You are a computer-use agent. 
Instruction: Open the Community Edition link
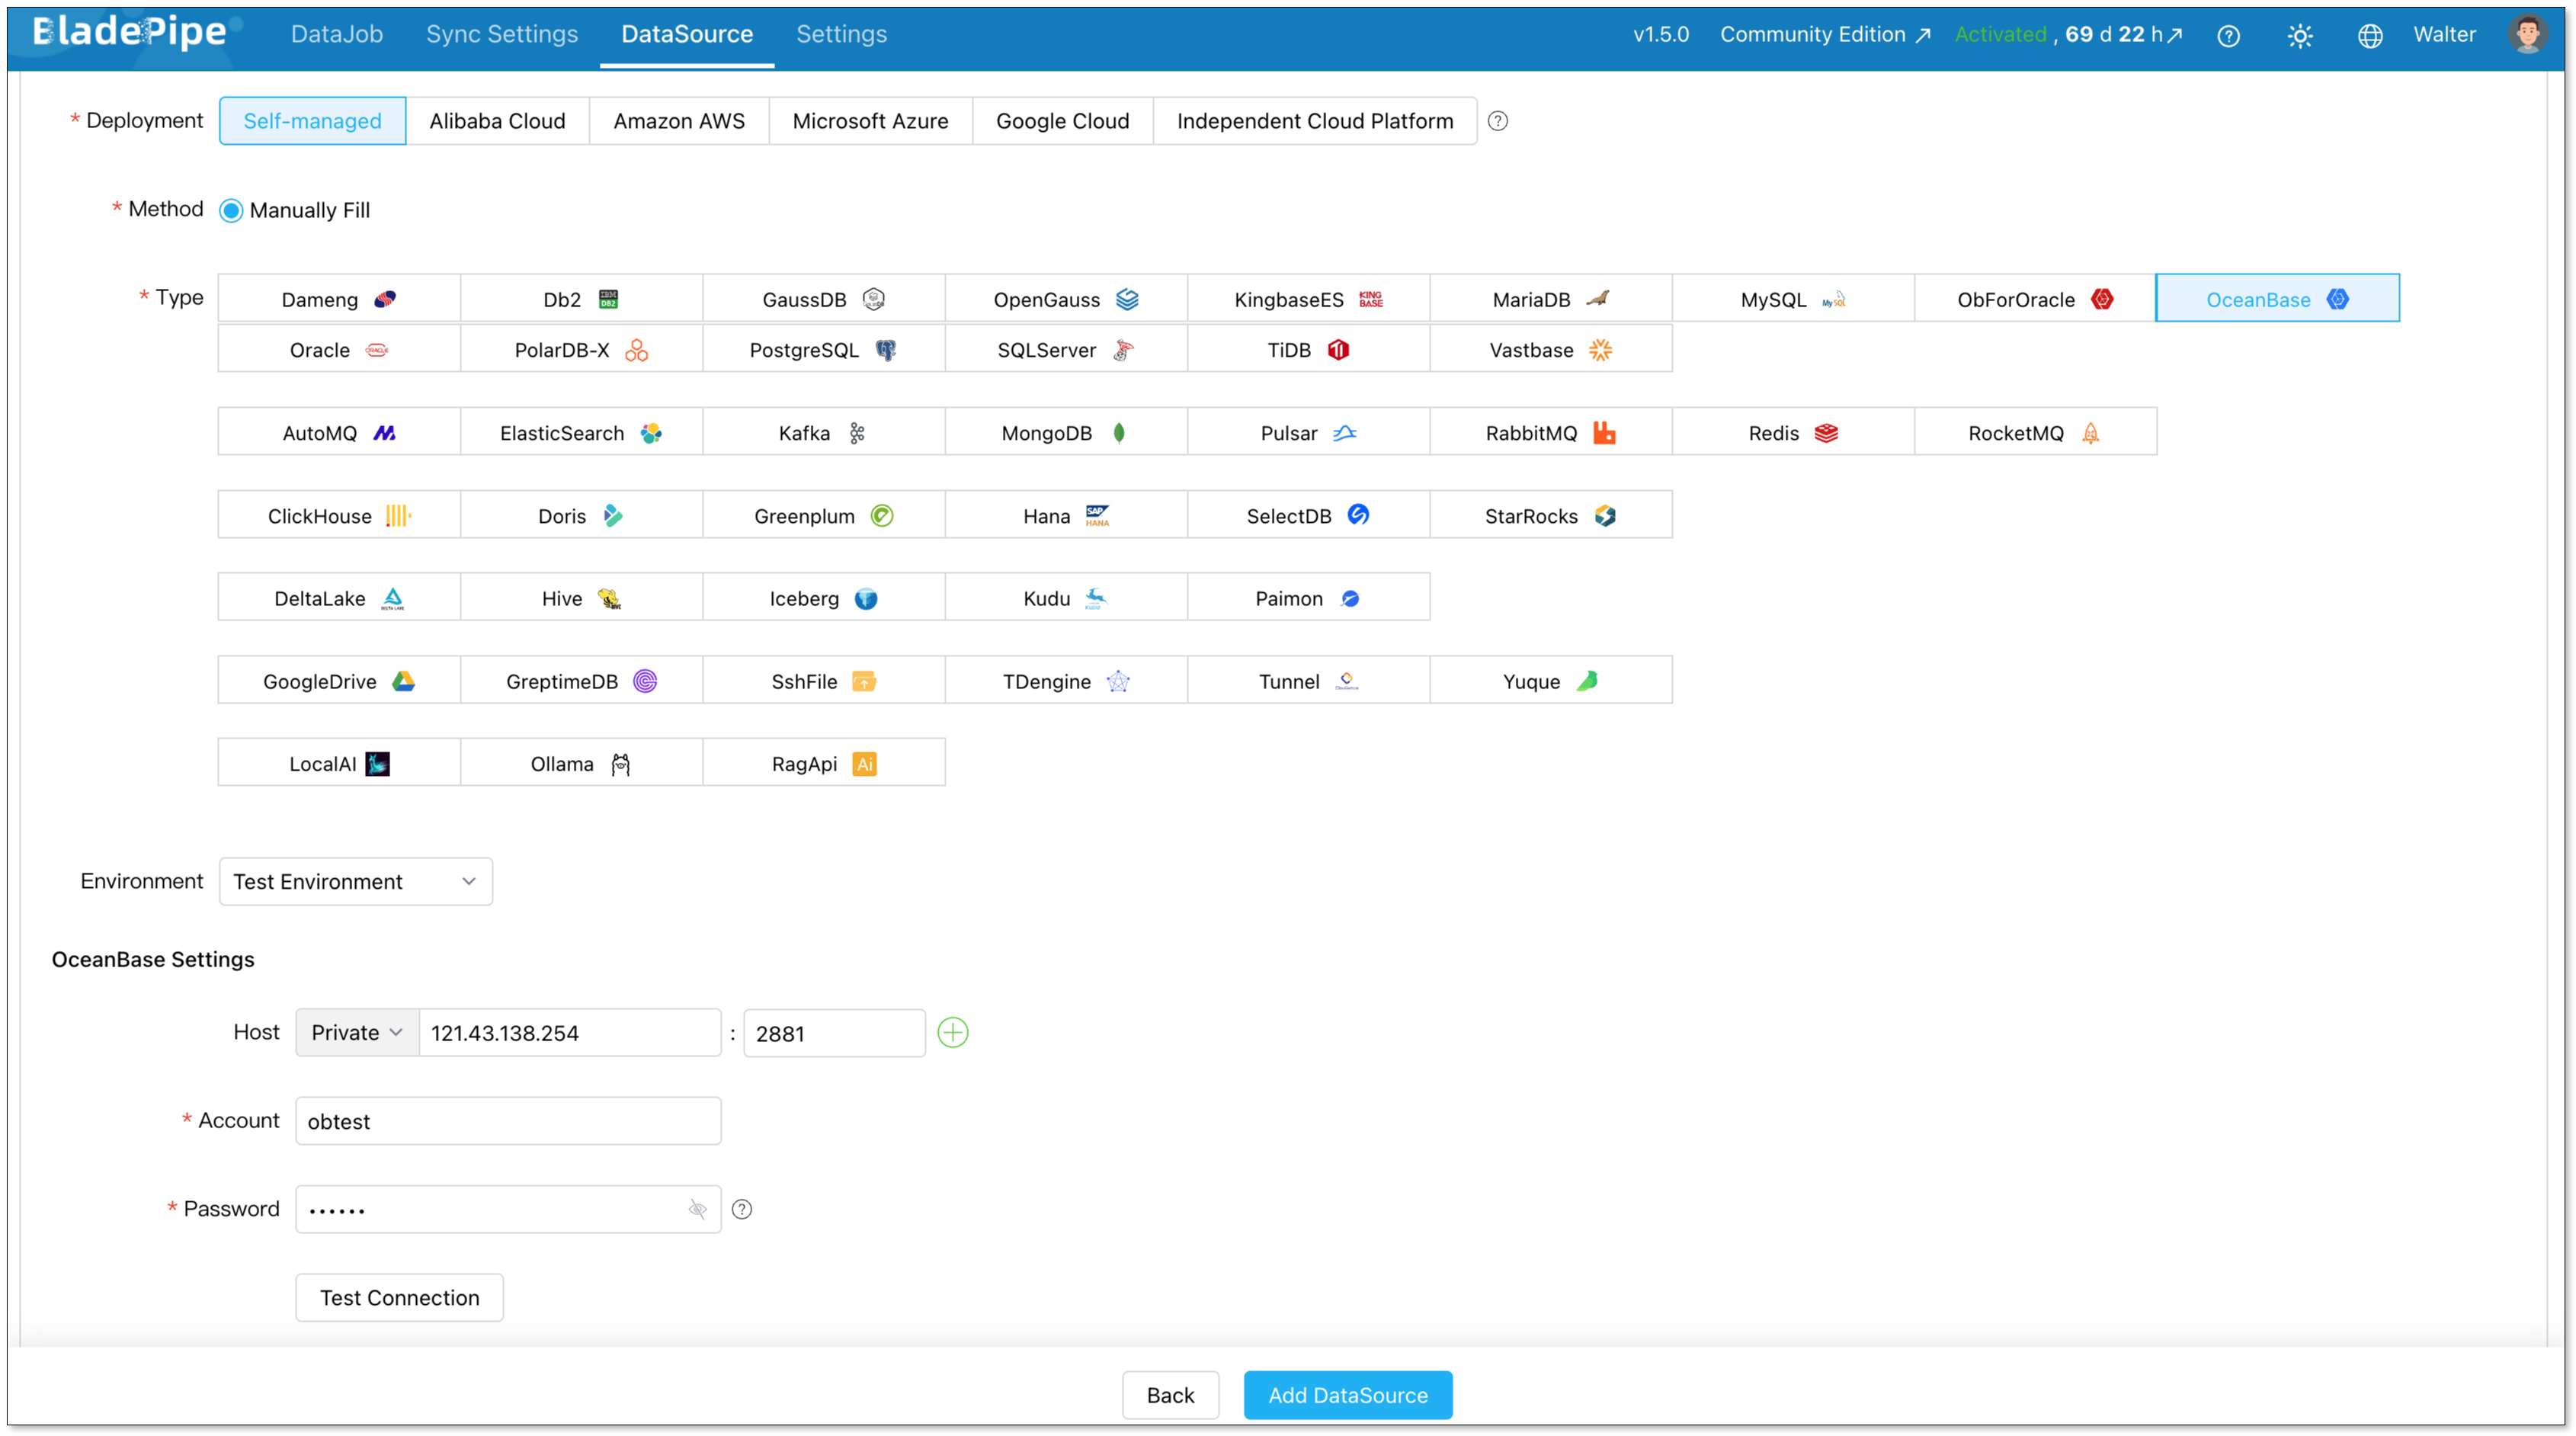(1825, 35)
